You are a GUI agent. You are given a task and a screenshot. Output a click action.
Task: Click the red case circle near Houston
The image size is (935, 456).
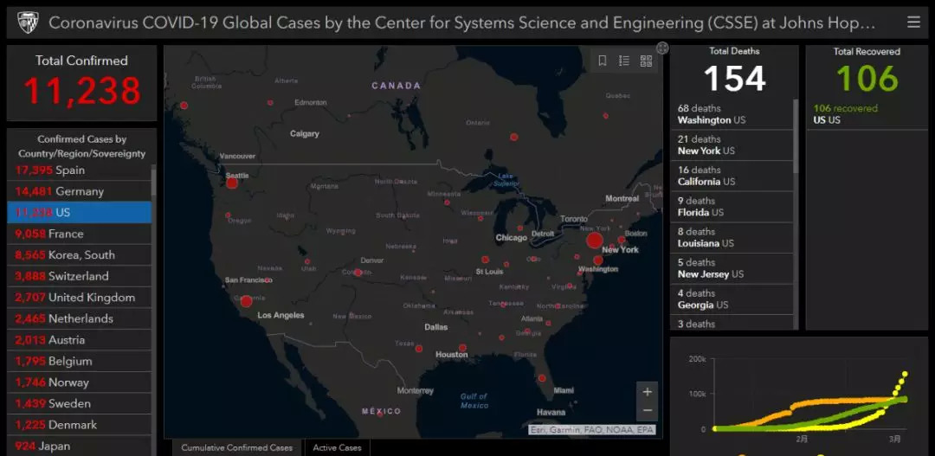click(462, 348)
